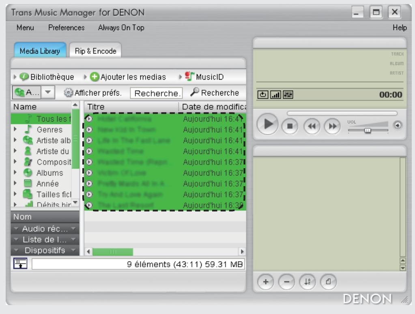This screenshot has height=314, width=415.
Task: Play the selected track
Action: pyautogui.click(x=267, y=124)
